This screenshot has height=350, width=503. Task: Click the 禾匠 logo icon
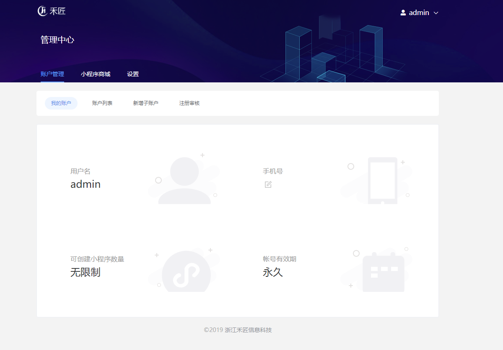click(42, 11)
